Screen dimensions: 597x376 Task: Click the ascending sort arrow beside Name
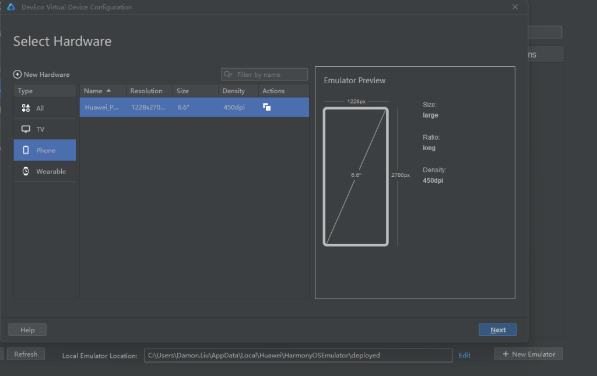point(108,90)
